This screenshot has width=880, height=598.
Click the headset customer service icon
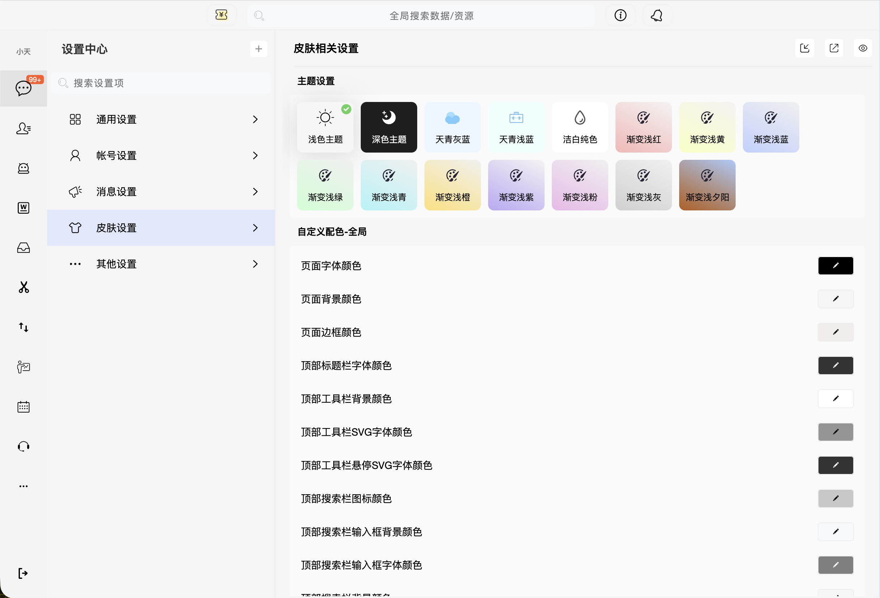pyautogui.click(x=24, y=447)
